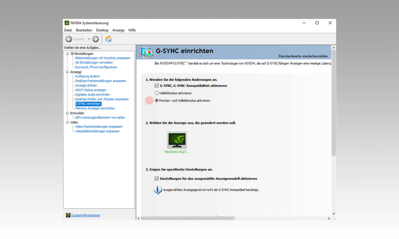Click the horizontal scrollbar left arrow
The image size is (399, 239).
[139, 218]
